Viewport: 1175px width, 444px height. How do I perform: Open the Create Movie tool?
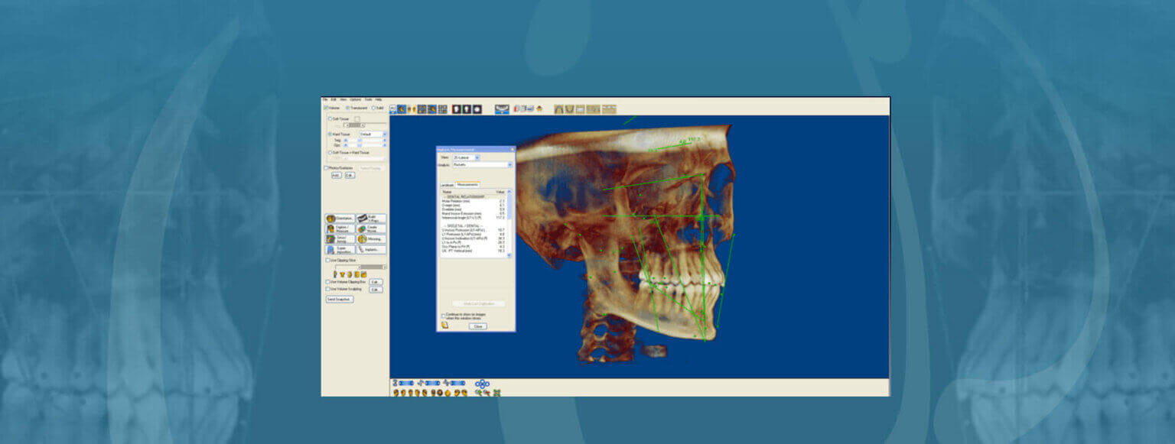(372, 229)
